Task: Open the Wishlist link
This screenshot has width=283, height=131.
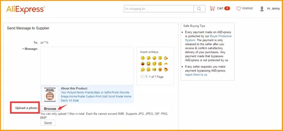Action: click(x=247, y=8)
